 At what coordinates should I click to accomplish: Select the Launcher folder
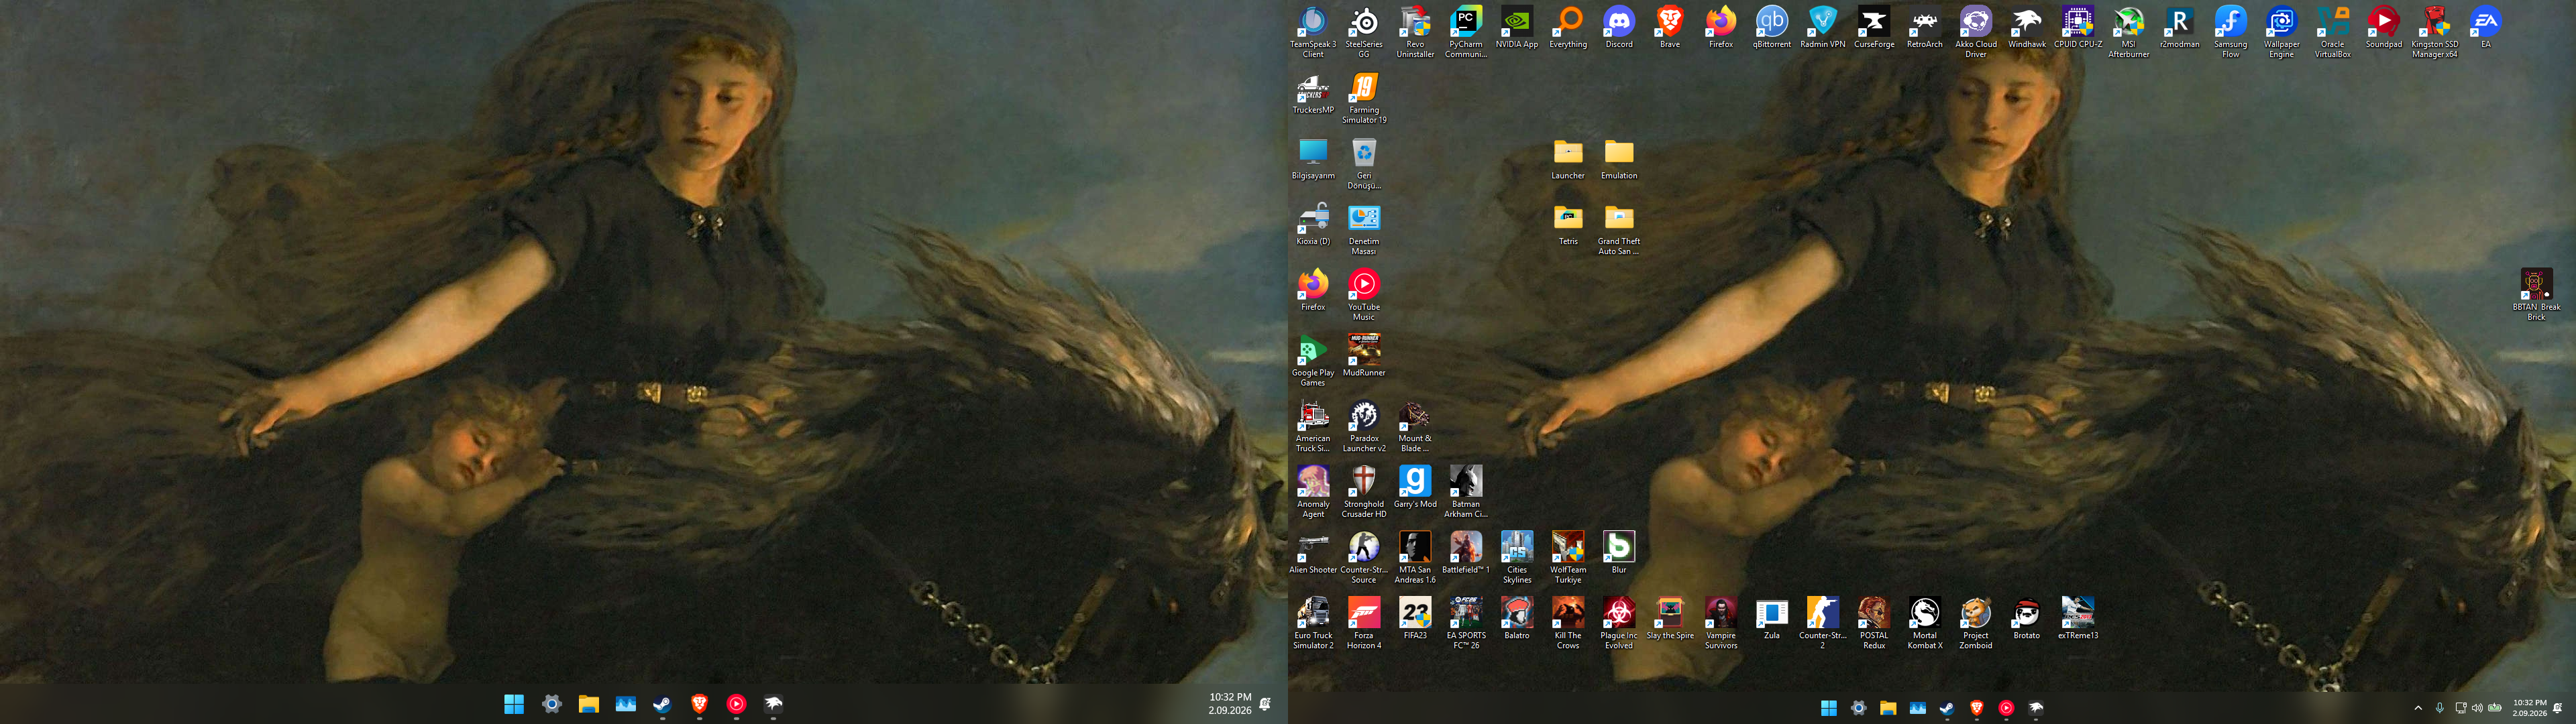click(x=1568, y=159)
